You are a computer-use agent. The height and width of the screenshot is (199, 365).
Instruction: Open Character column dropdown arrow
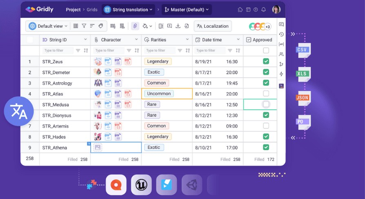(x=136, y=40)
